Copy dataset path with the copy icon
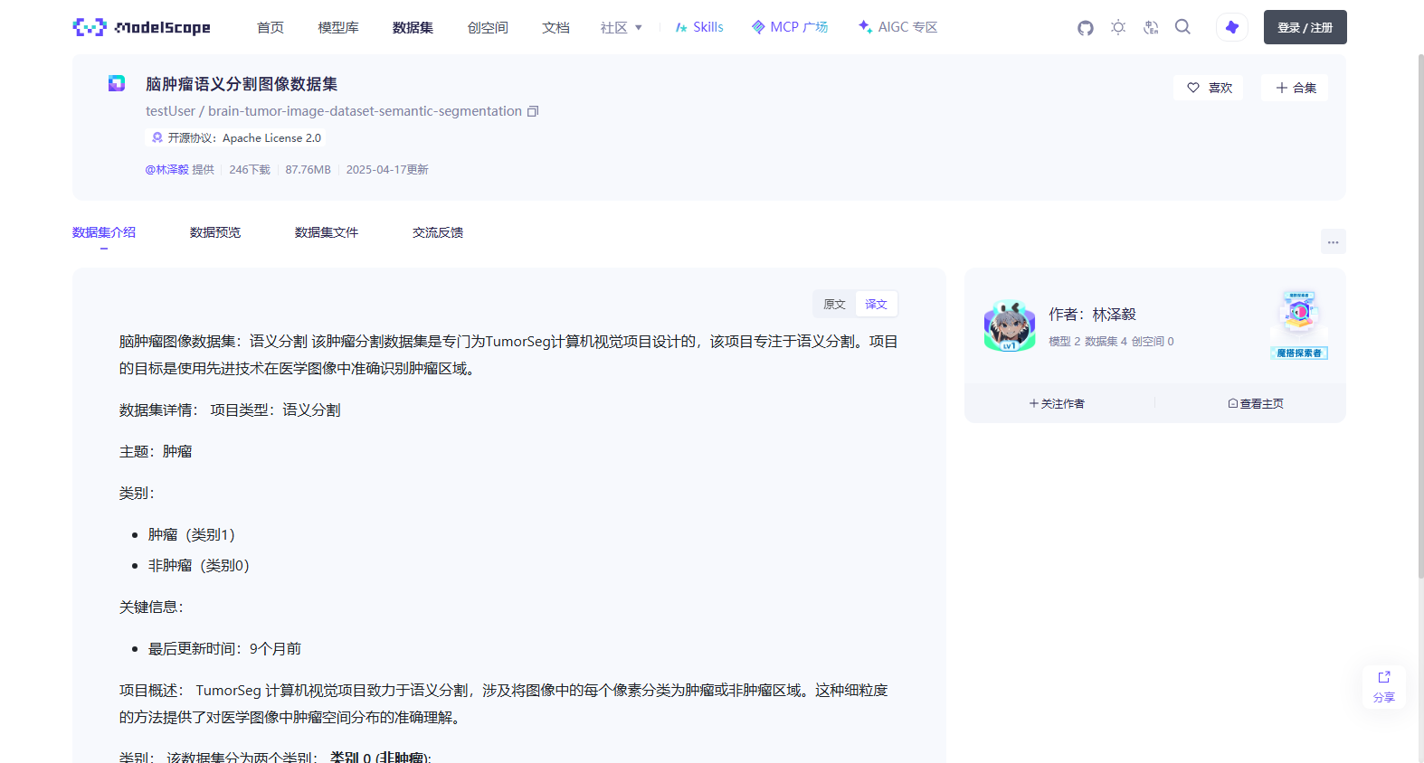This screenshot has width=1424, height=763. (533, 111)
